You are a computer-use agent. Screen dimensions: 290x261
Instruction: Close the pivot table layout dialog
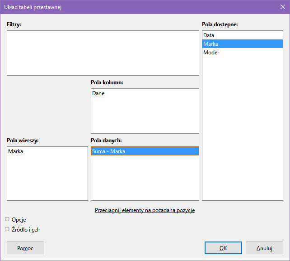(281, 7)
